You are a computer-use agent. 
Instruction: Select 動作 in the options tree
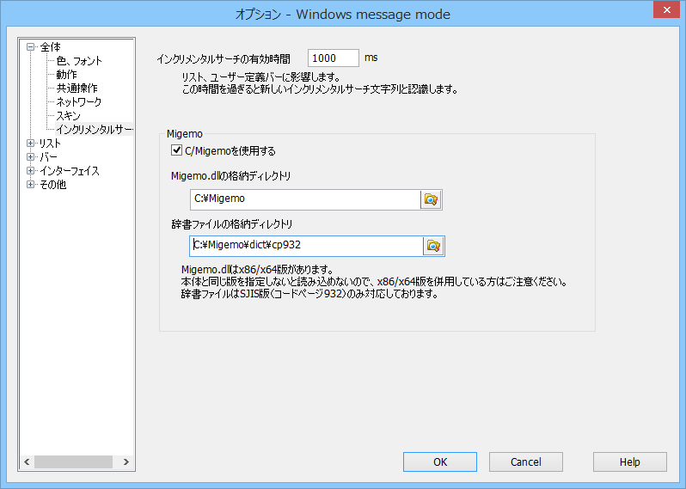pyautogui.click(x=66, y=75)
